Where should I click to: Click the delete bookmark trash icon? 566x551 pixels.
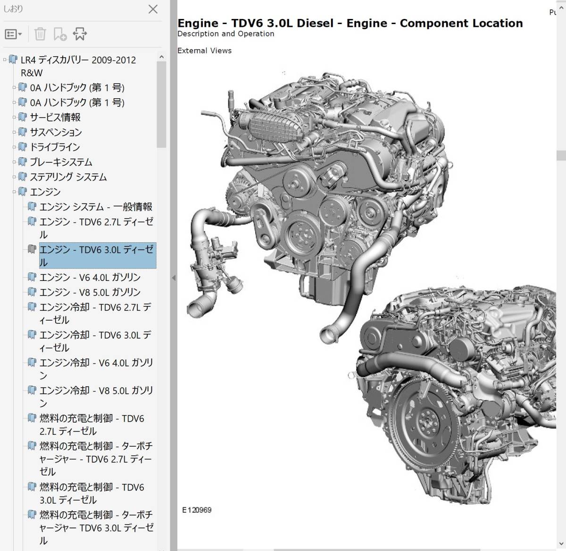[x=40, y=34]
